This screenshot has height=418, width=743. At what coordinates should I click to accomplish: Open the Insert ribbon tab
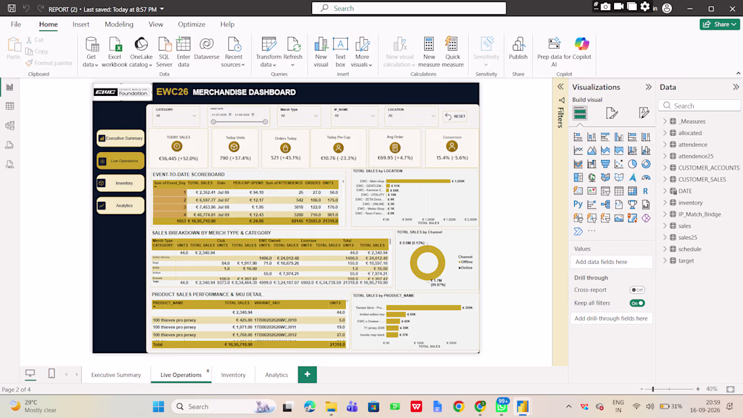click(x=80, y=24)
